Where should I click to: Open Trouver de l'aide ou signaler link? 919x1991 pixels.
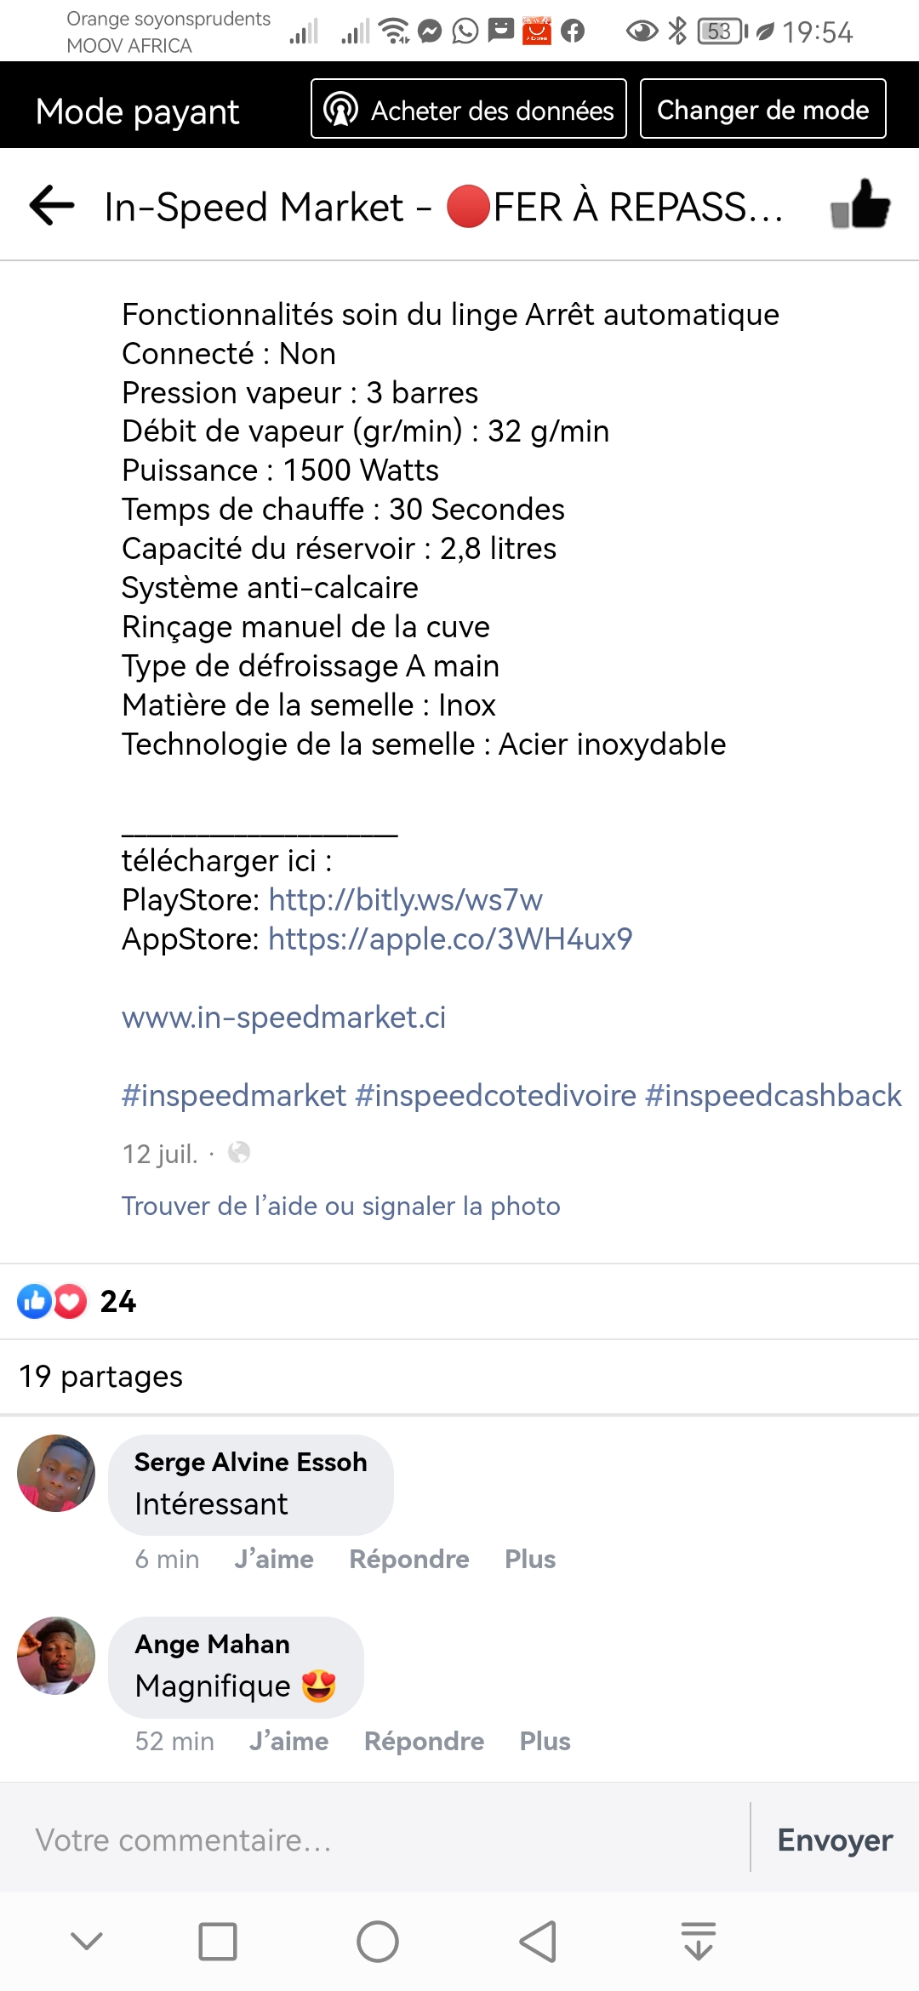pyautogui.click(x=340, y=1206)
